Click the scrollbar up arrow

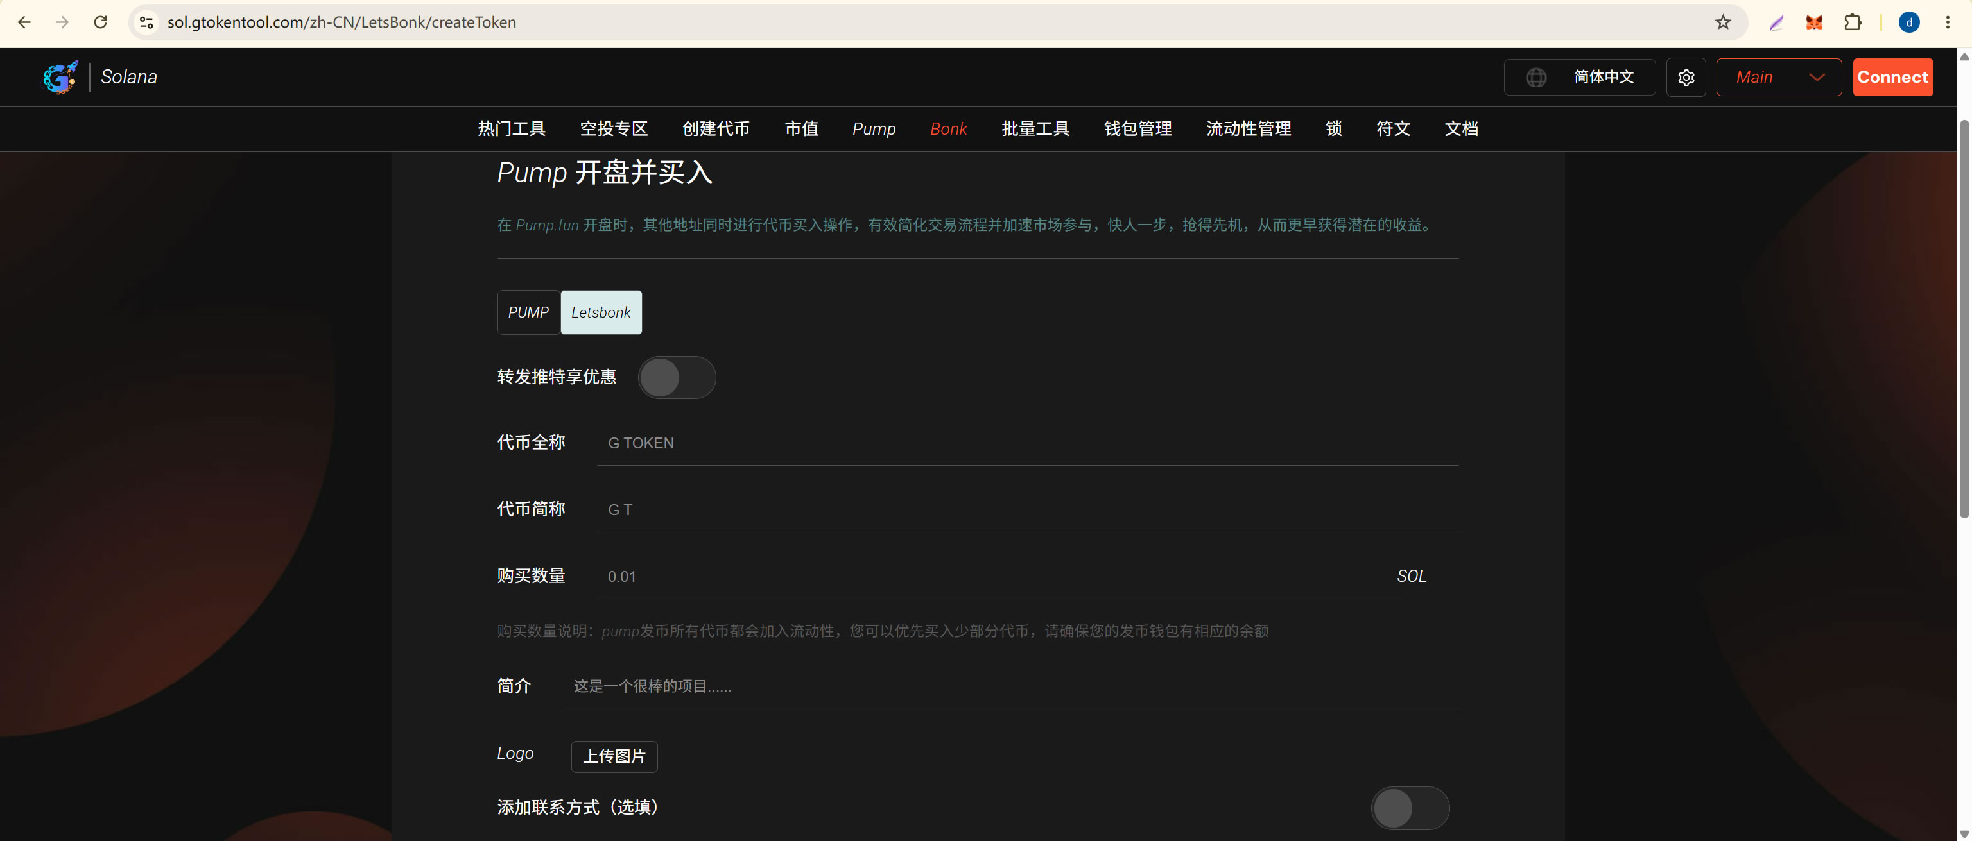coord(1964,57)
